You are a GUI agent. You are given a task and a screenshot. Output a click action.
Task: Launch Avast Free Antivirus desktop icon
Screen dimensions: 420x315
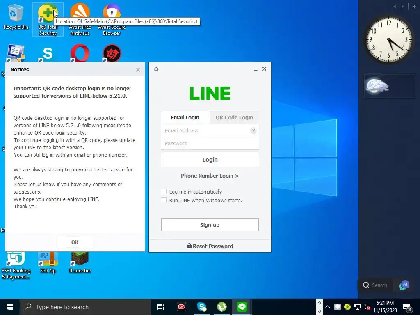pyautogui.click(x=80, y=19)
